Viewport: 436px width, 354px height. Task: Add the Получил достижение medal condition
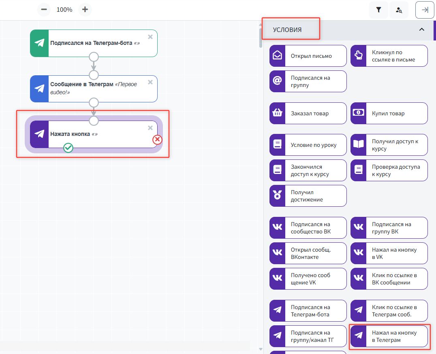[x=308, y=196]
